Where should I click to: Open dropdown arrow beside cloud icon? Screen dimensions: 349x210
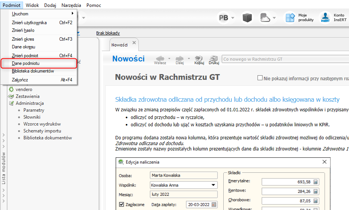274,18
